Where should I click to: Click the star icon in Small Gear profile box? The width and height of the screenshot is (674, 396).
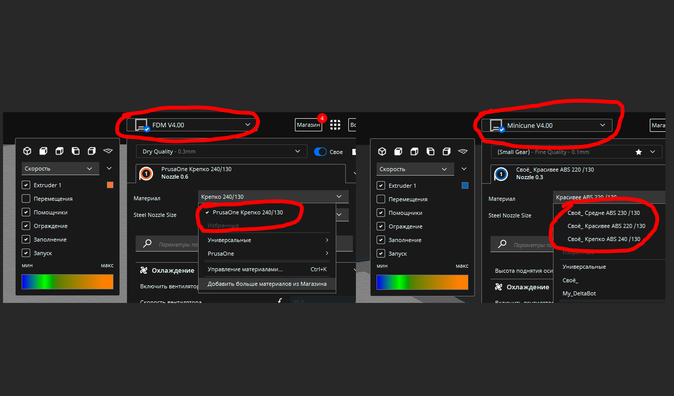pos(639,151)
